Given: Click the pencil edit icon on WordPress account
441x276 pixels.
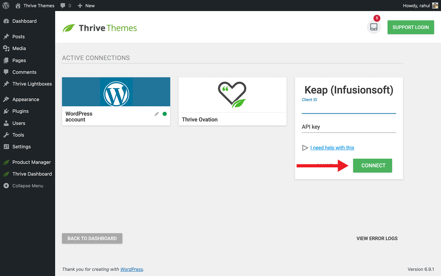Looking at the screenshot, I should [x=156, y=114].
